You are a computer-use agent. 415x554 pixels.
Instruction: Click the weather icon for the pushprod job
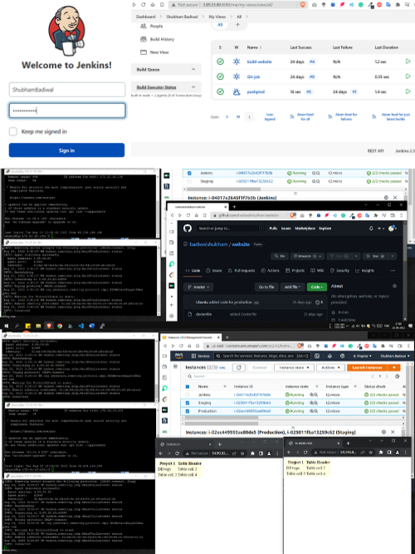[237, 92]
